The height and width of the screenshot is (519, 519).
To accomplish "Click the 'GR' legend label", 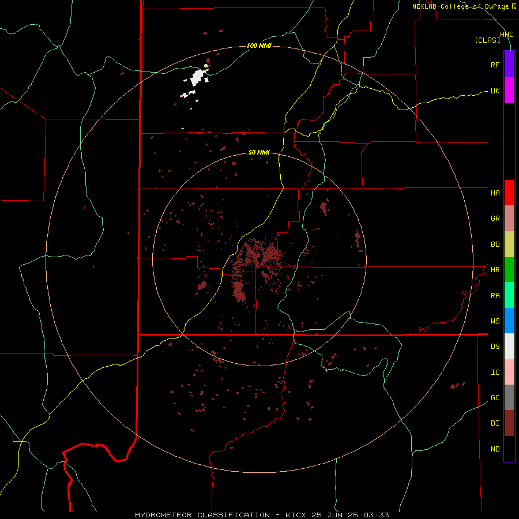I will pos(495,219).
